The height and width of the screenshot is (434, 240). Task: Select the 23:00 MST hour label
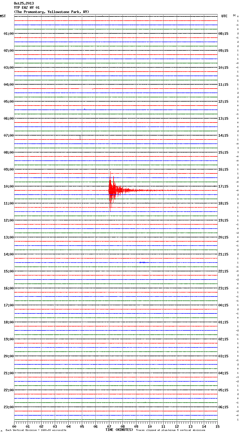(8, 407)
